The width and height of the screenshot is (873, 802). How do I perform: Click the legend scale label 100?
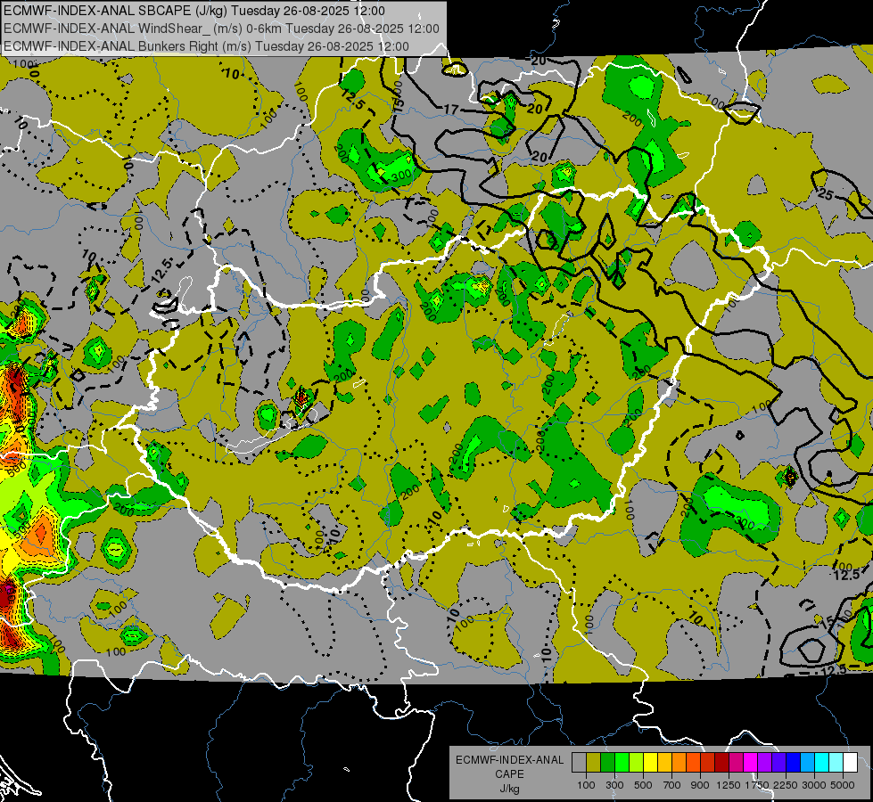pyautogui.click(x=586, y=785)
